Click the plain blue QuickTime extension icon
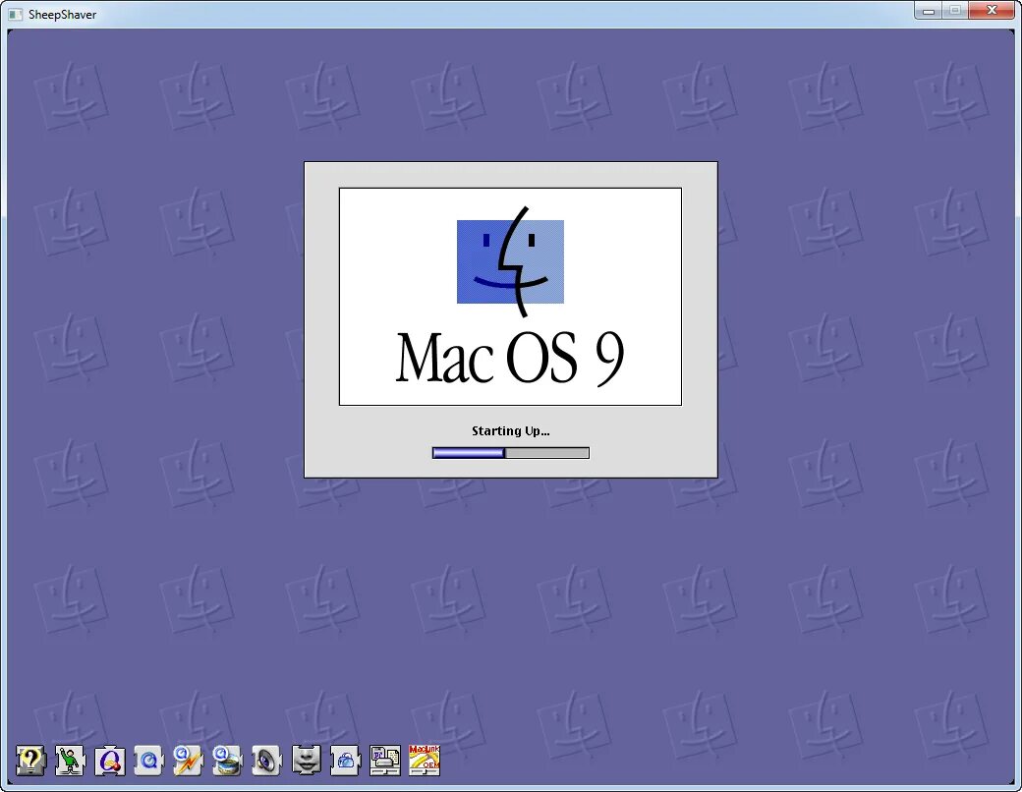 coord(148,760)
